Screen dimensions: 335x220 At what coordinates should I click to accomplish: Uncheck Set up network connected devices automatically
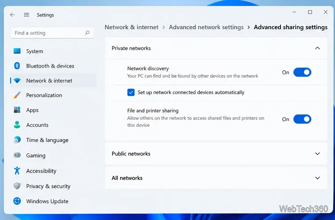[131, 92]
